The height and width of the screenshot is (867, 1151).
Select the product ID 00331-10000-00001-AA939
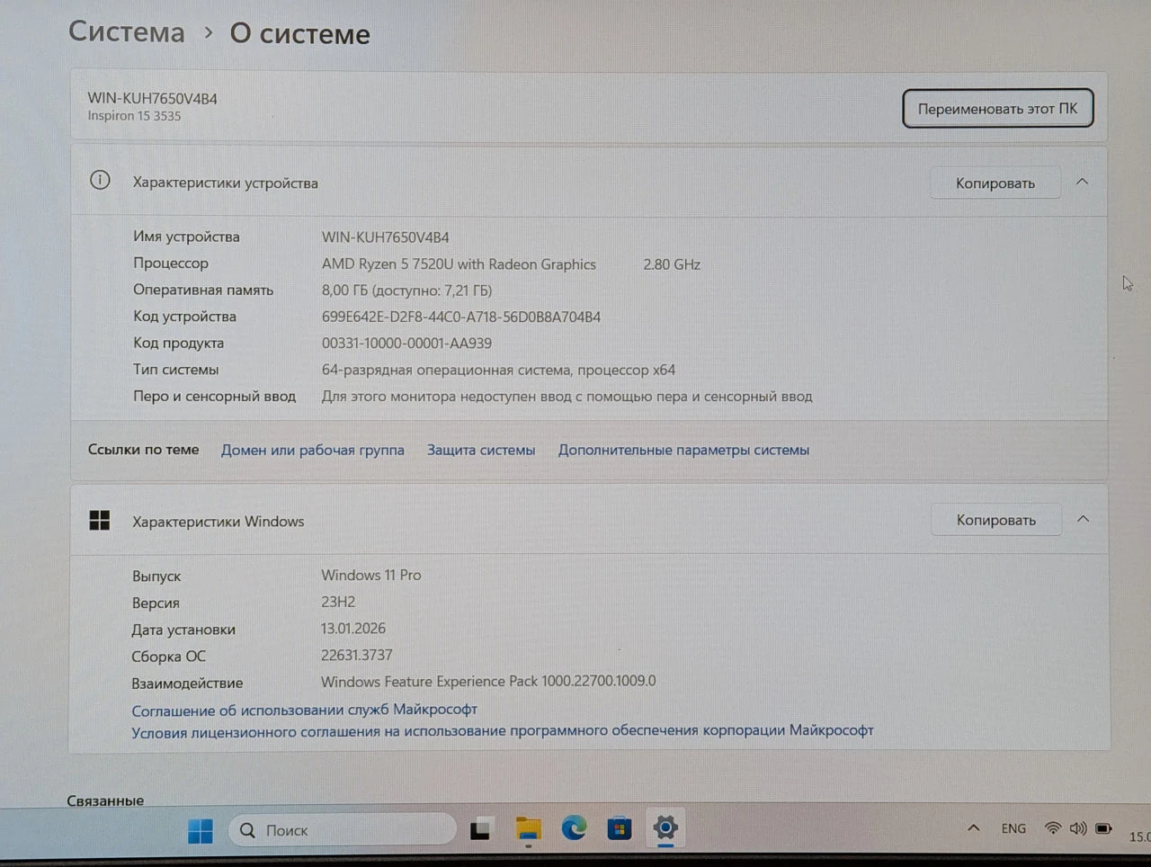(406, 343)
